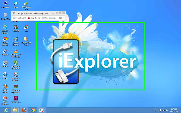Image resolution: width=181 pixels, height=113 pixels.
Task: Select the dj-dance file icon
Action: 16,100
